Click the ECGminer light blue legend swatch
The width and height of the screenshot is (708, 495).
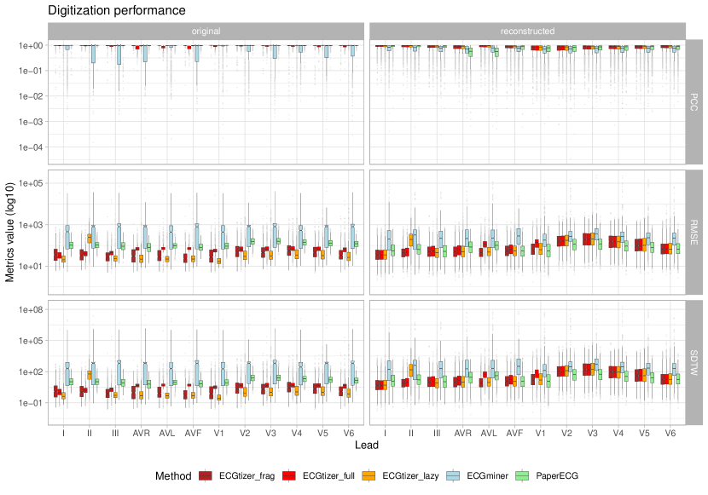coord(453,475)
